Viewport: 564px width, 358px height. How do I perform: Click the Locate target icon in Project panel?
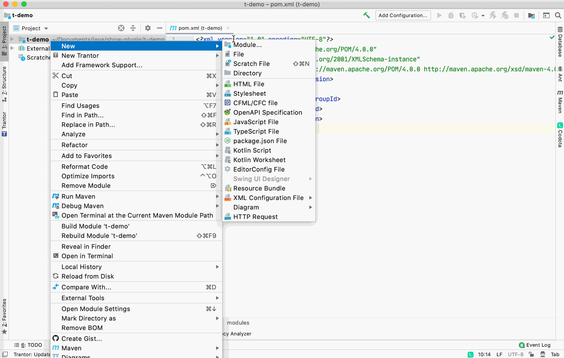point(121,28)
